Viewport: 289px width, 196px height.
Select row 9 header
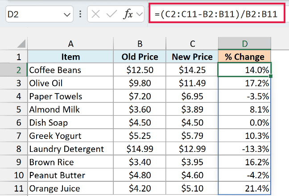14,162
